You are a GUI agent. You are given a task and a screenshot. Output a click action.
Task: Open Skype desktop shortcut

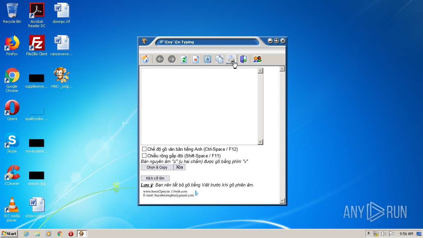pos(12,143)
